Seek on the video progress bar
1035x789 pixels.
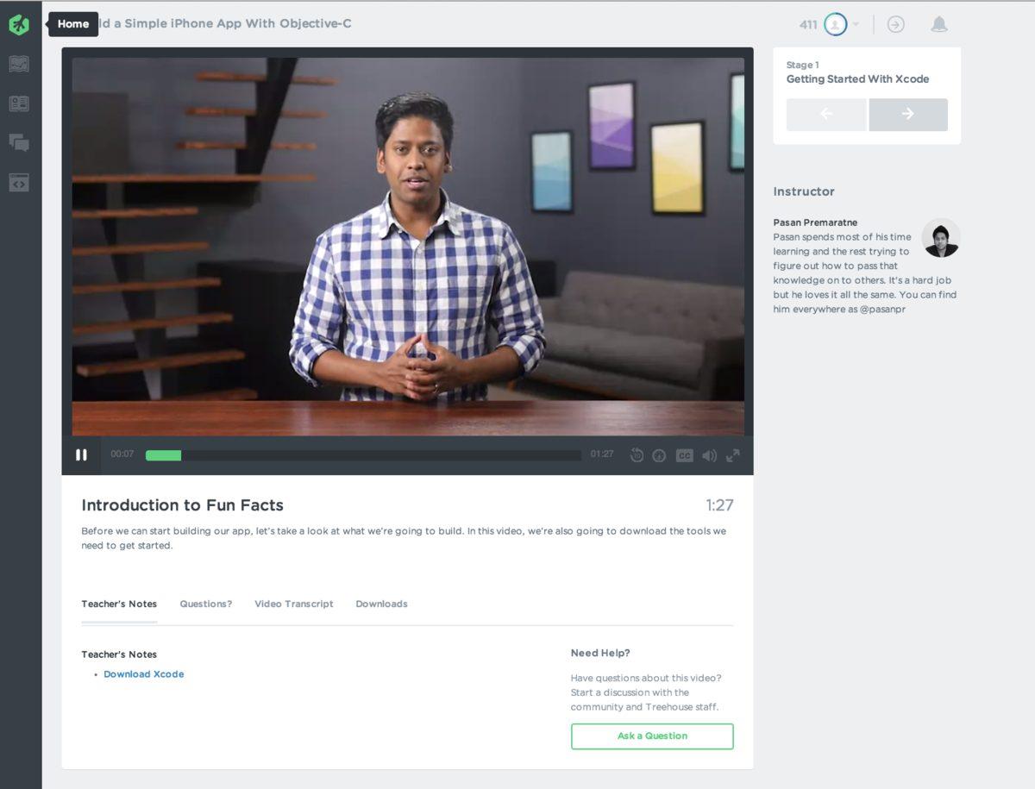pyautogui.click(x=362, y=455)
